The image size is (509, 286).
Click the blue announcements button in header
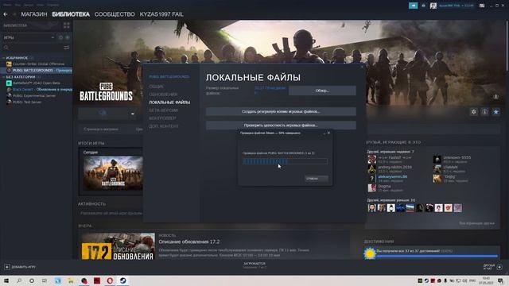click(x=414, y=6)
